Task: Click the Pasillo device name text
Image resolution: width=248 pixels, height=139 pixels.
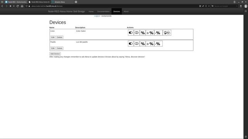Action: [x=53, y=42]
